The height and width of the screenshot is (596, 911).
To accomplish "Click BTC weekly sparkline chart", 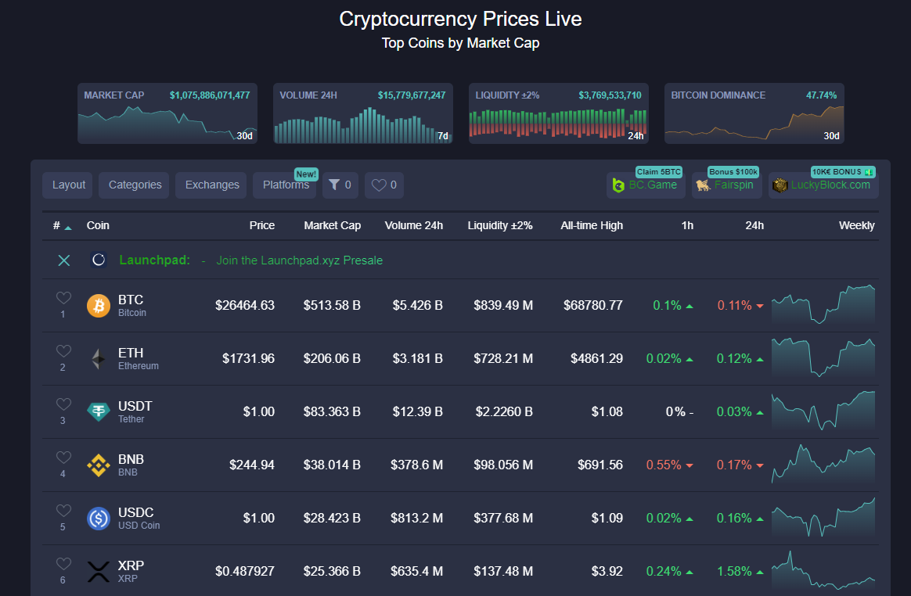I will [823, 304].
